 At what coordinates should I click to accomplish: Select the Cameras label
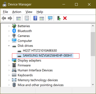[x=24, y=36]
